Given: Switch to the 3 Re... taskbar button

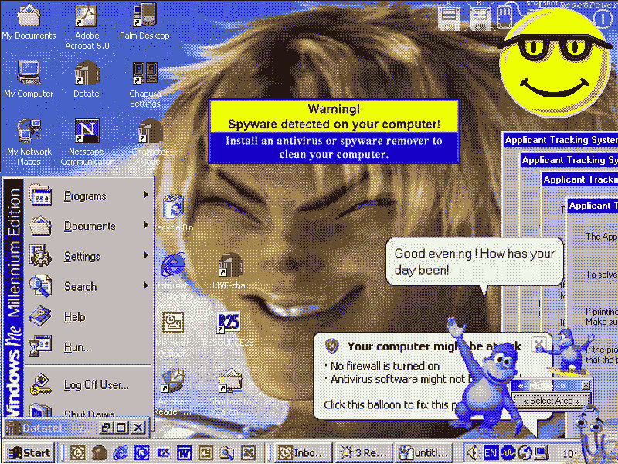Looking at the screenshot, I should pyautogui.click(x=362, y=452).
